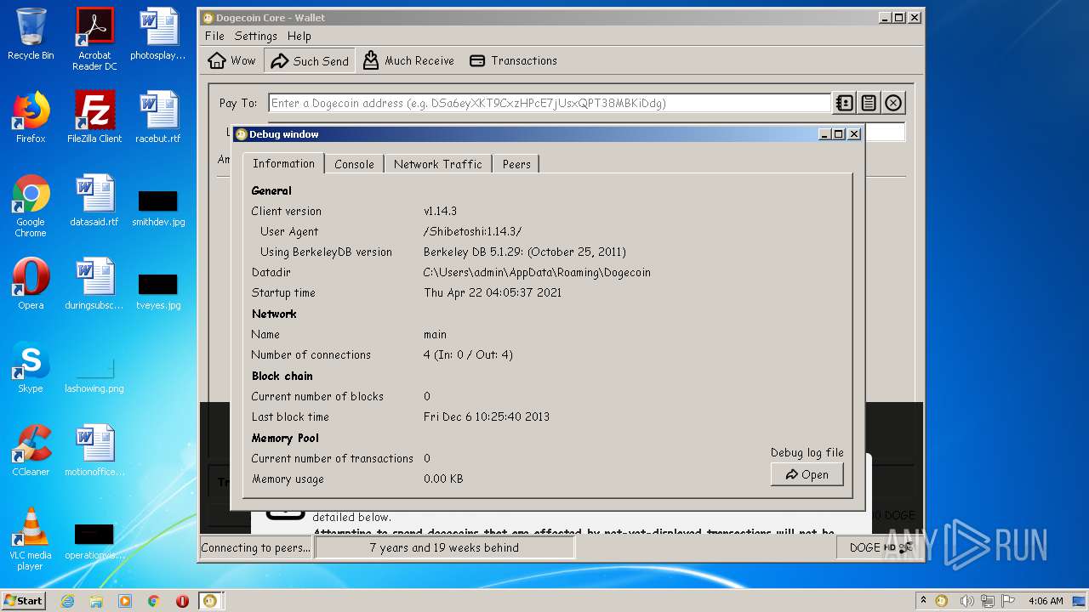Remove this send entry icon
Viewport: 1089px width, 612px height.
(x=893, y=103)
